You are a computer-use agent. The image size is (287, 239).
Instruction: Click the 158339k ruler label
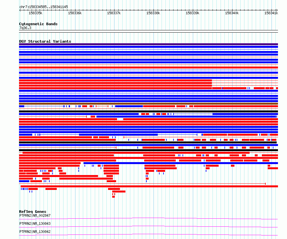(193, 13)
